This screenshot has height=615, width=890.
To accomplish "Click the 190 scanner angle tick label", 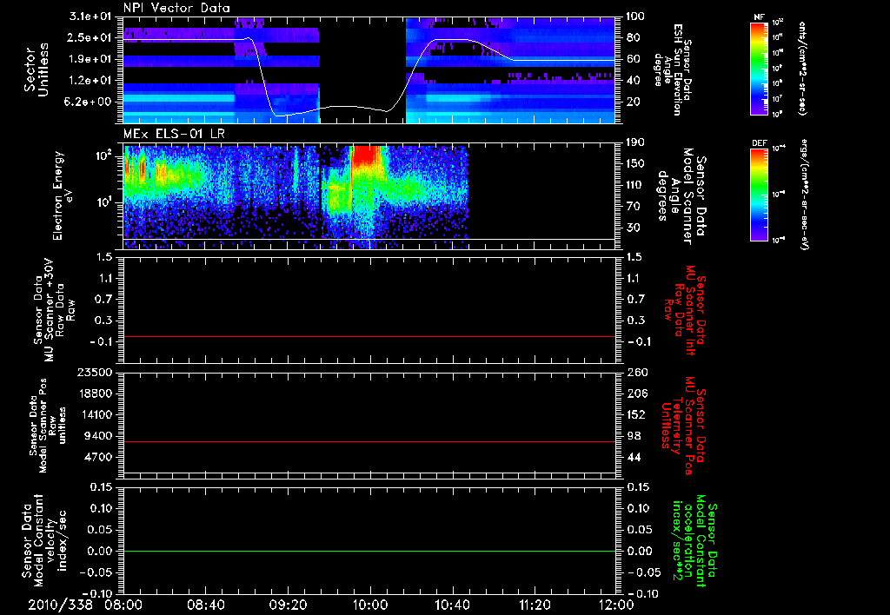I will tap(635, 142).
